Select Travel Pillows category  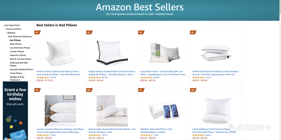pyautogui.click(x=16, y=73)
